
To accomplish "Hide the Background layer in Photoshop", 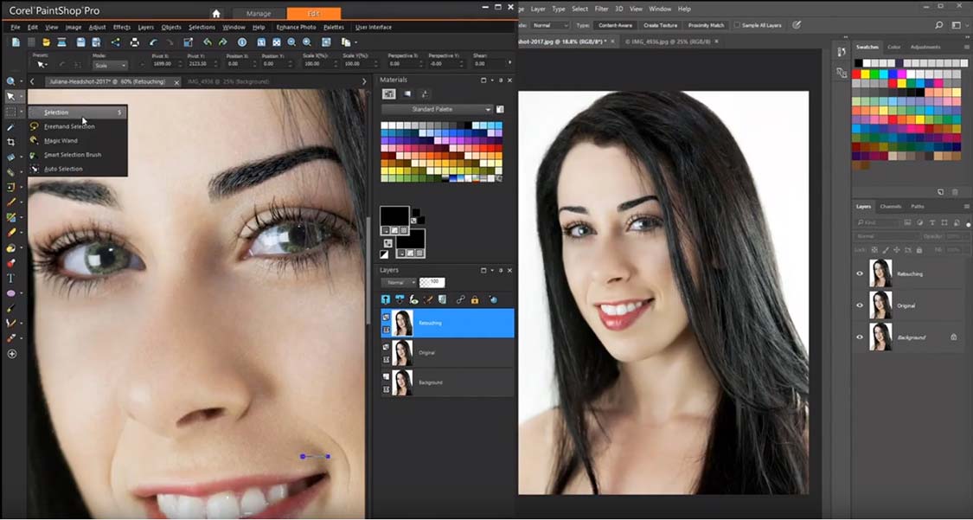I will tap(860, 337).
